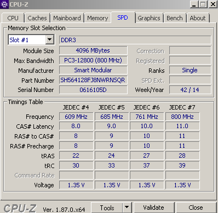Select tRC value 37
218x213 pixels.
click(x=147, y=165)
